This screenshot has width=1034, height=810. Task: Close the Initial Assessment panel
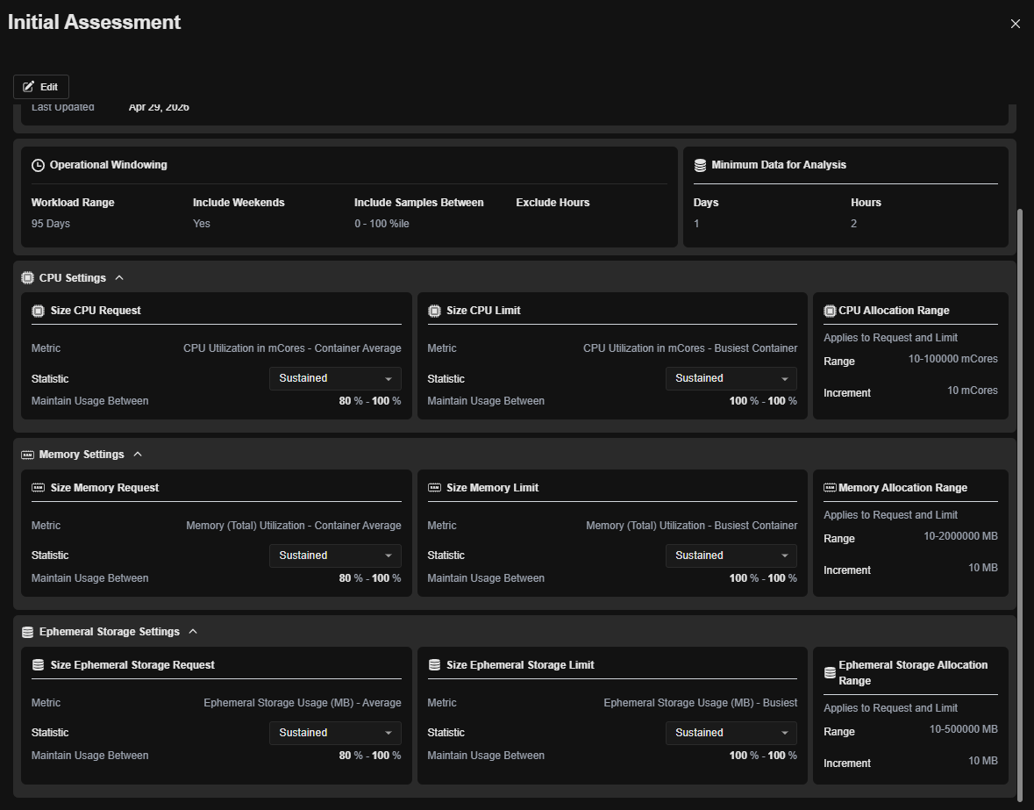click(x=1015, y=24)
